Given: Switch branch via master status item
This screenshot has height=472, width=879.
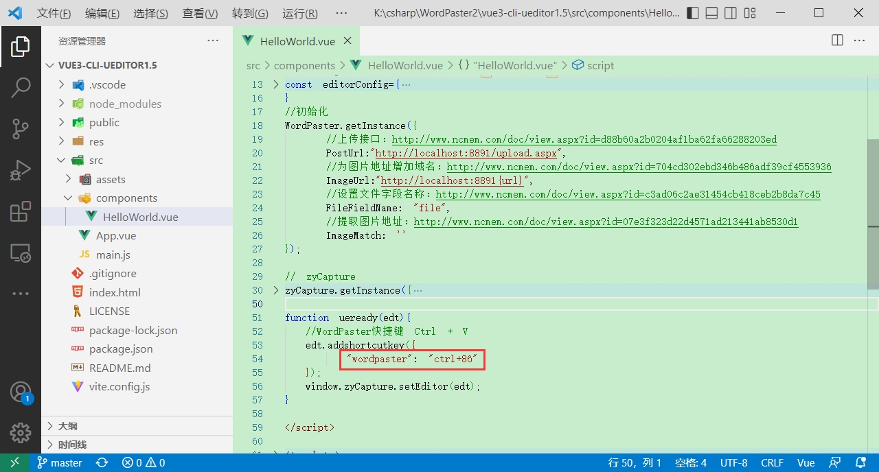Looking at the screenshot, I should [x=60, y=463].
